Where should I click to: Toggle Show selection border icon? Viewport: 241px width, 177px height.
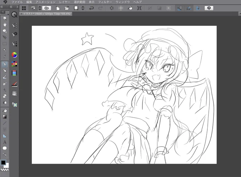[x=168, y=8]
